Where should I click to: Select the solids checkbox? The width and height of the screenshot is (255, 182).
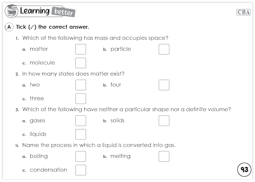pos(164,121)
